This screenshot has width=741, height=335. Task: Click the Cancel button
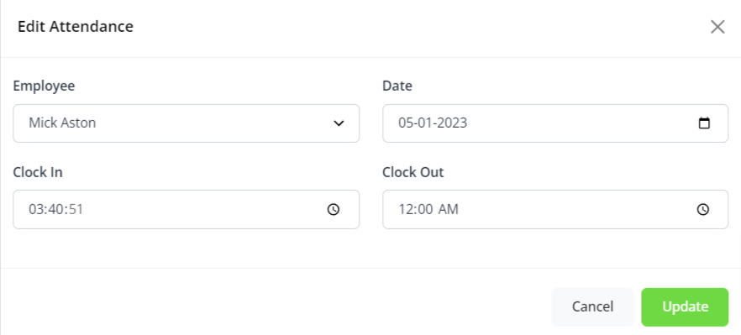coord(592,307)
